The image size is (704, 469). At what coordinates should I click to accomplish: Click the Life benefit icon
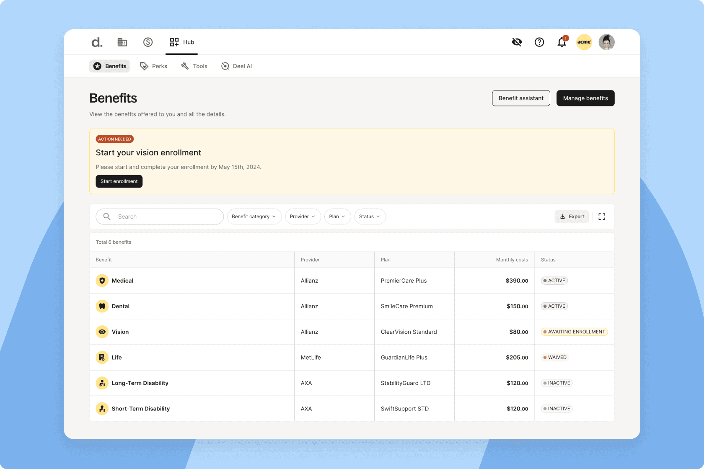[x=102, y=357]
